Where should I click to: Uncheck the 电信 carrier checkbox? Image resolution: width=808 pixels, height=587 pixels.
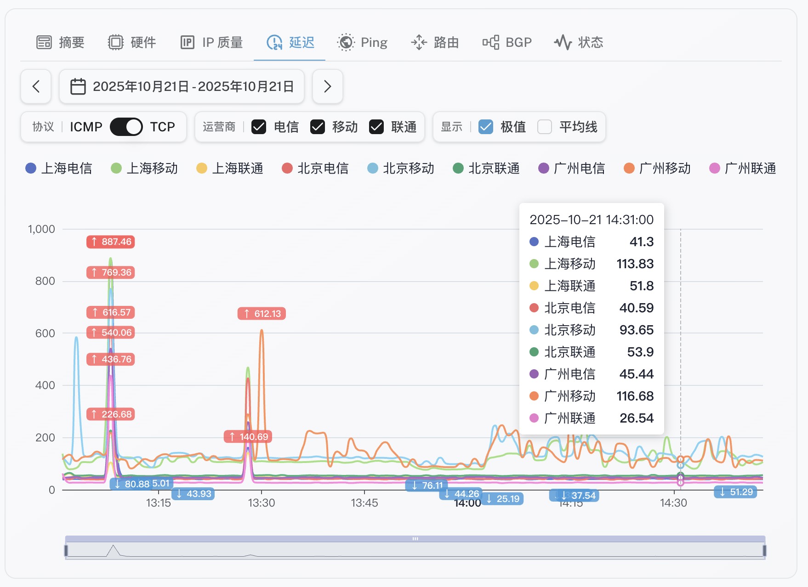(259, 127)
